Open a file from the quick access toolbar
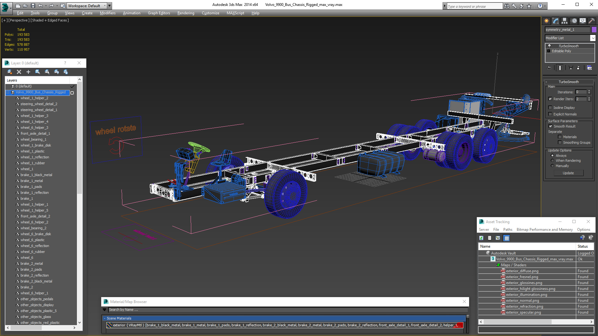This screenshot has height=336, width=598. point(25,6)
